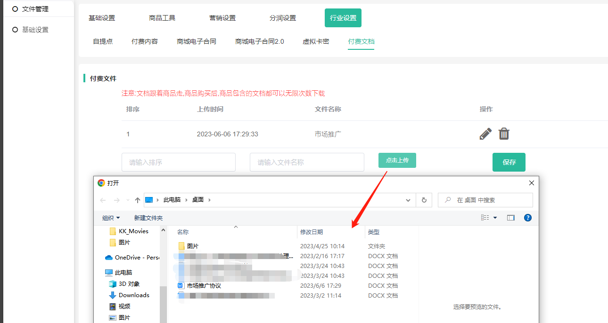
Task: Open the 组织 dropdown menu
Action: click(x=111, y=218)
